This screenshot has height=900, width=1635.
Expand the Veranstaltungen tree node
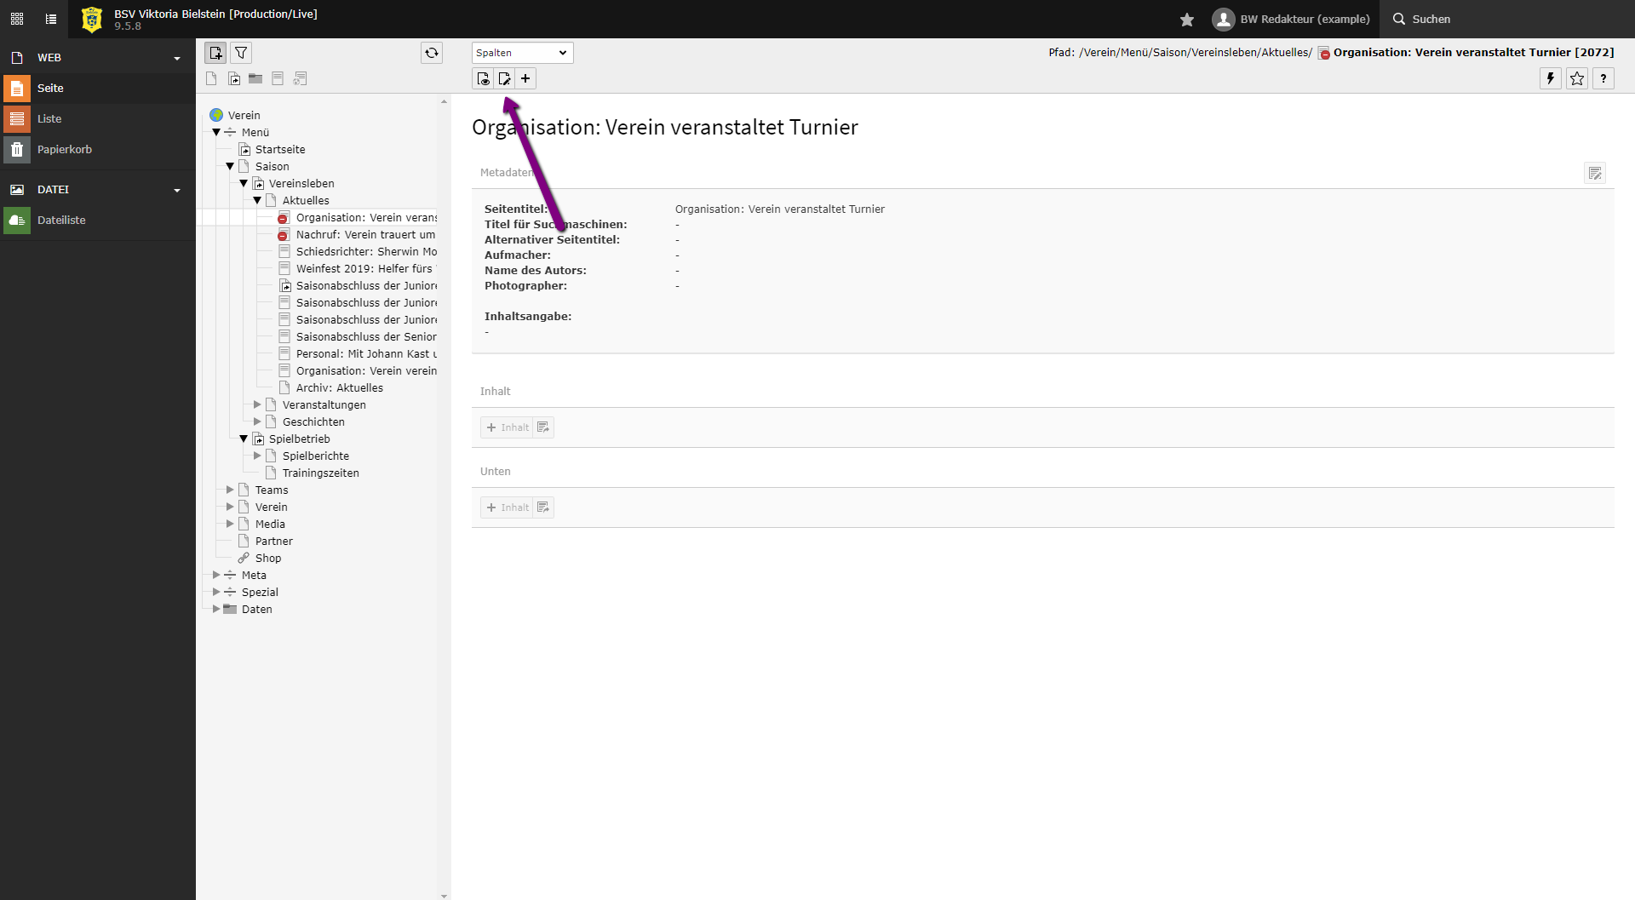257,405
